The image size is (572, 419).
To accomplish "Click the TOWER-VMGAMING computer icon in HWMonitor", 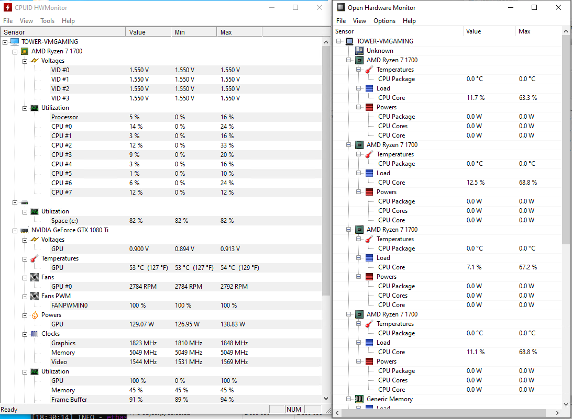I will [x=15, y=42].
